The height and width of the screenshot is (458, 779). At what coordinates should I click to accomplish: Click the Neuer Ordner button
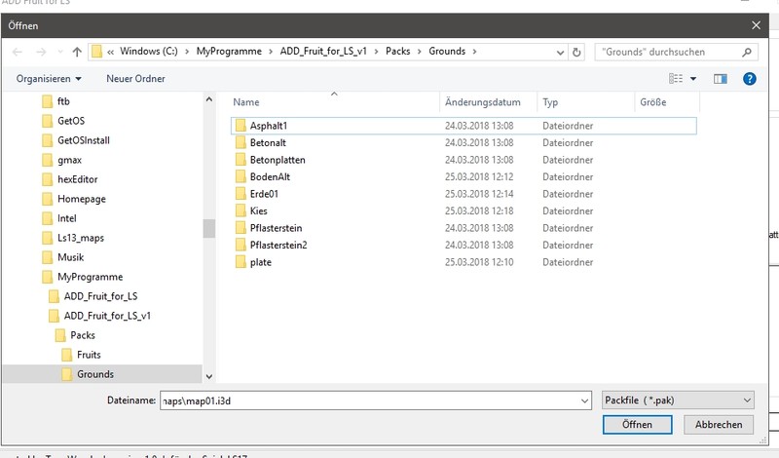[x=135, y=78]
